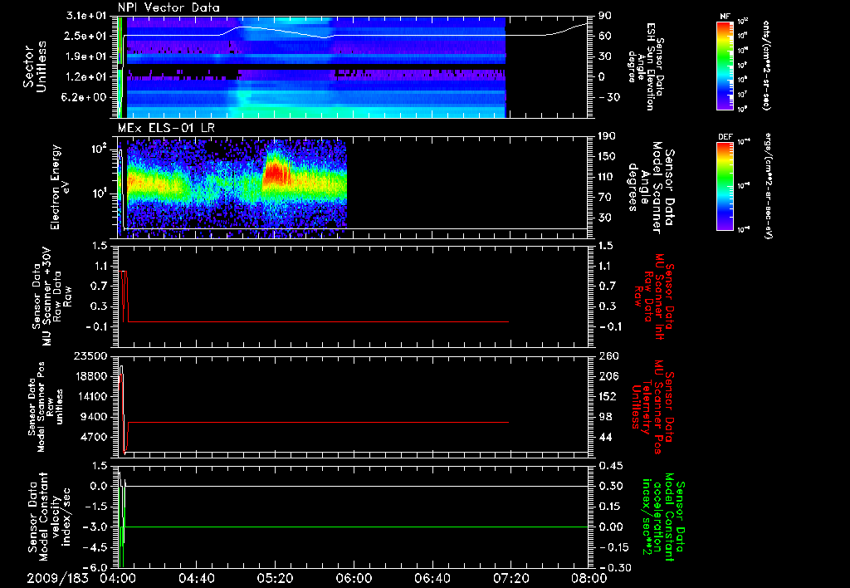Click the 'Model Scanner Angle degrees' right label

pyautogui.click(x=651, y=188)
